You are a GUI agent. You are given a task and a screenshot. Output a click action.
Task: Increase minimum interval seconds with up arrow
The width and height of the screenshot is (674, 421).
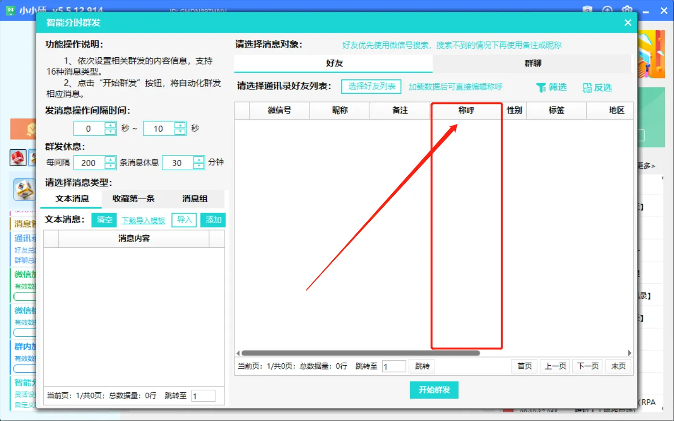tap(110, 125)
